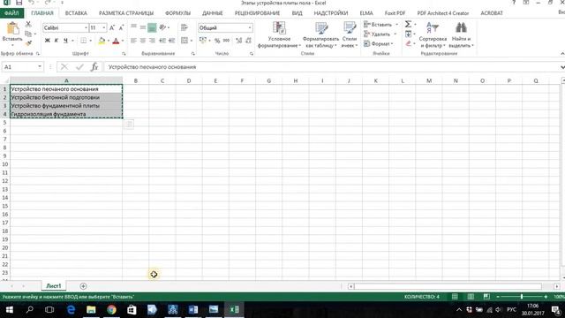Screen dimensions: 565x318
Task: Click the Cut scissors icon
Action: [x=28, y=24]
